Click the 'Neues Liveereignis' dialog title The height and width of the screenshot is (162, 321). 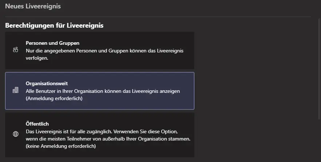(x=33, y=6)
